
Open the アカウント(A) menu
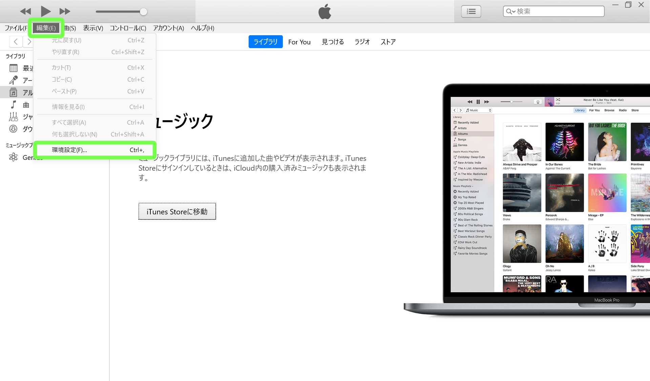click(x=168, y=28)
